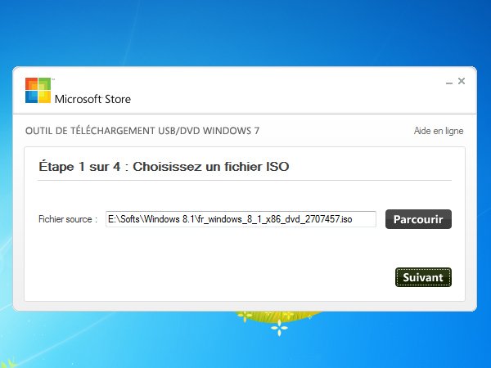Click Parcourir to browse for ISO

point(418,219)
